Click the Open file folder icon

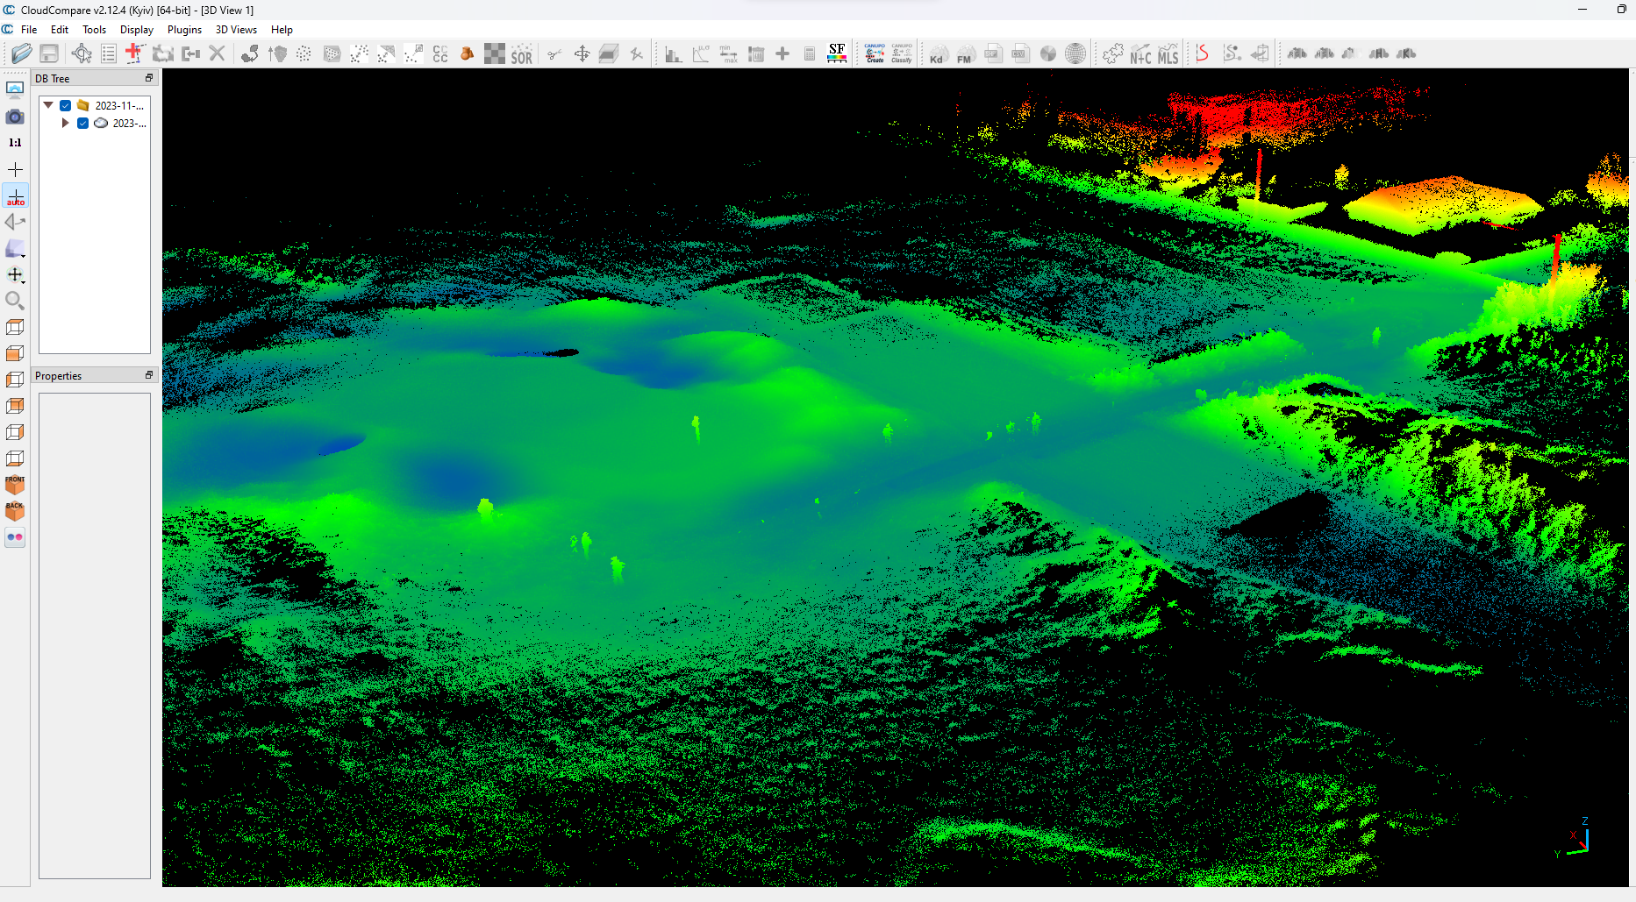(22, 53)
